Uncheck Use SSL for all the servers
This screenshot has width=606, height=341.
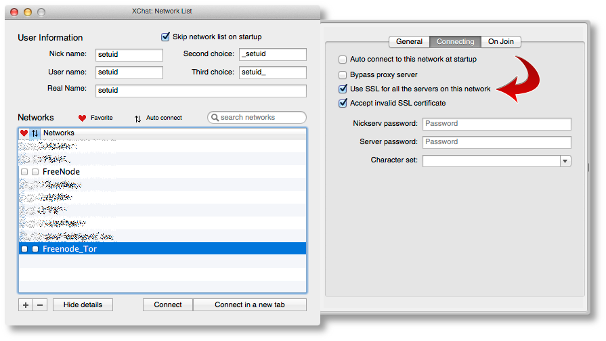[343, 89]
